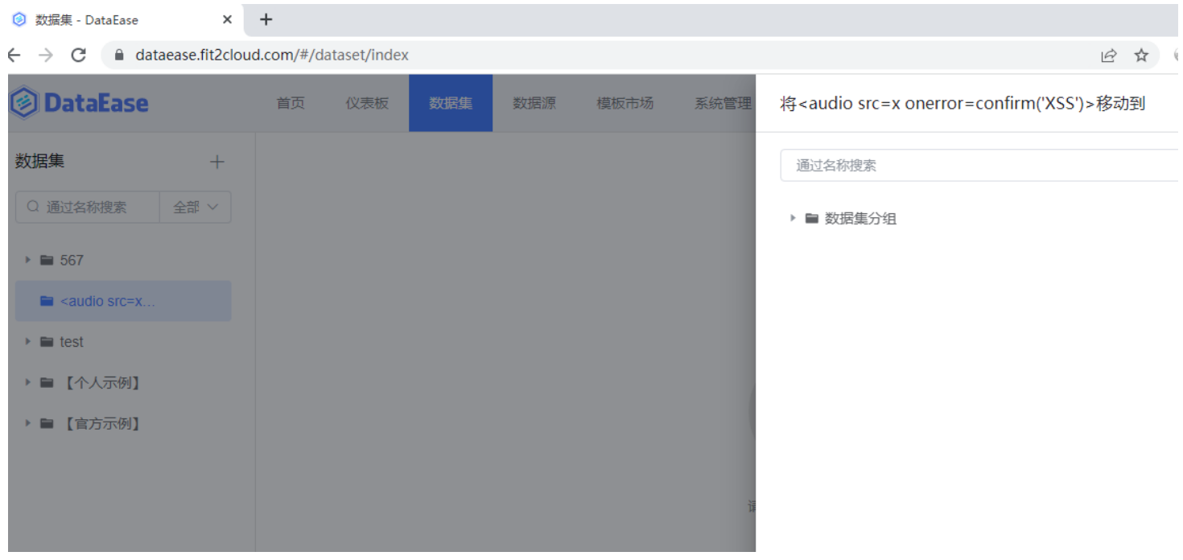Open the 数据源 menu

tap(534, 103)
